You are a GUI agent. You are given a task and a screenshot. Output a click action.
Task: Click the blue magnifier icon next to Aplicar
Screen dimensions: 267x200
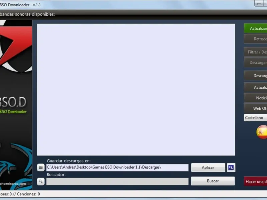click(231, 168)
